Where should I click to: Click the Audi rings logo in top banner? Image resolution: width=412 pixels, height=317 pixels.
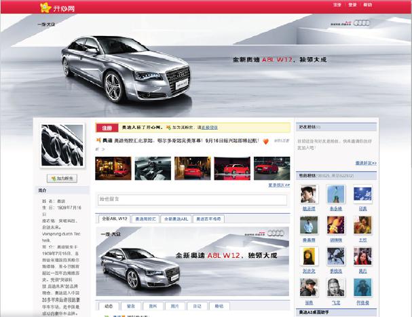click(361, 23)
